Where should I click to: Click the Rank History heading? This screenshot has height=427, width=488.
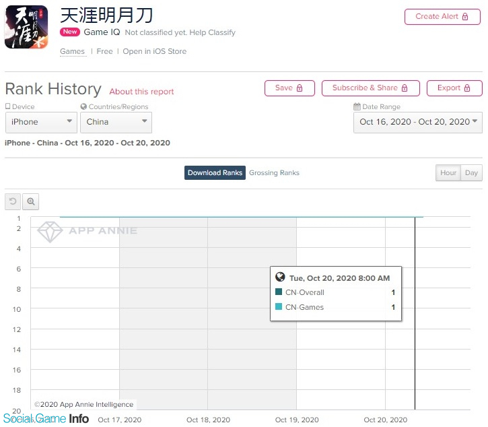[53, 89]
